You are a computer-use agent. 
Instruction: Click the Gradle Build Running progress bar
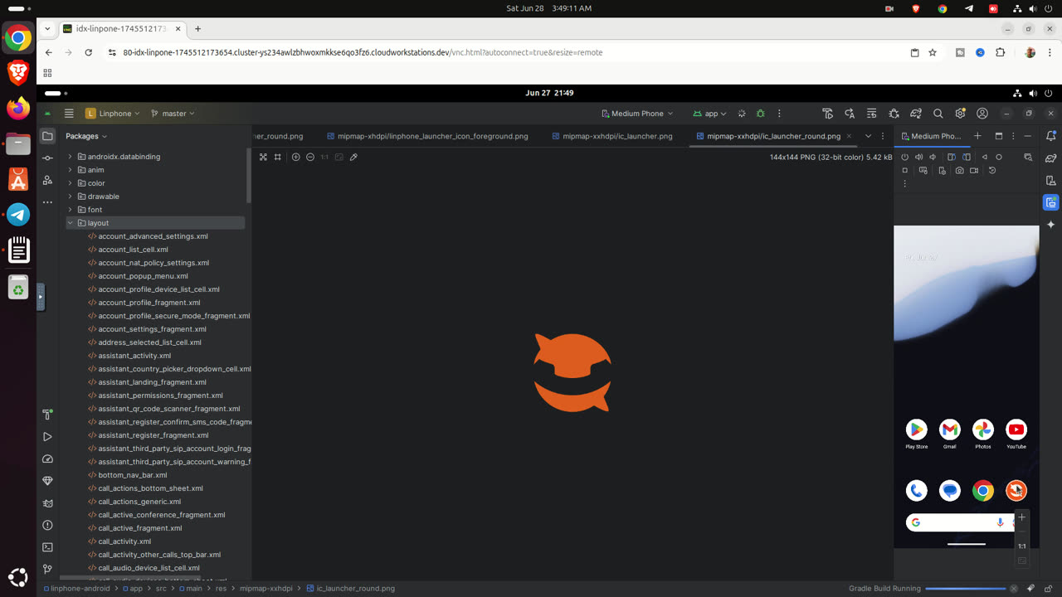pos(965,589)
